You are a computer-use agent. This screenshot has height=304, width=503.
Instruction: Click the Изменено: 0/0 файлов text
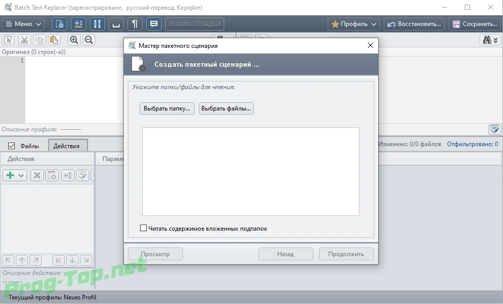click(x=410, y=144)
